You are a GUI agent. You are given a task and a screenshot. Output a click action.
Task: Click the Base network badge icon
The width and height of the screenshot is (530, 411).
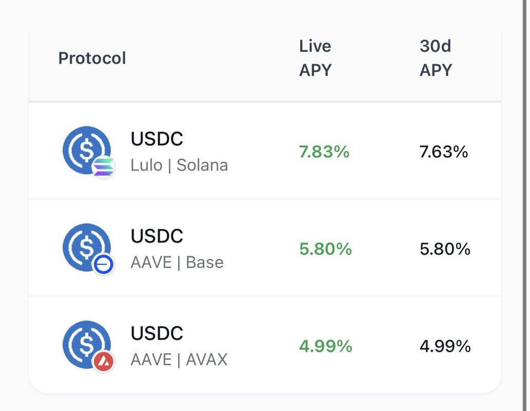pos(104,265)
